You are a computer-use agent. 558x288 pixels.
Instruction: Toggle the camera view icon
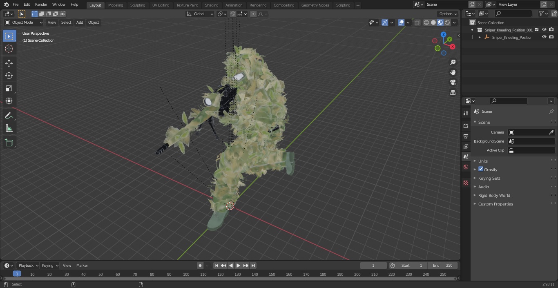pos(453,83)
